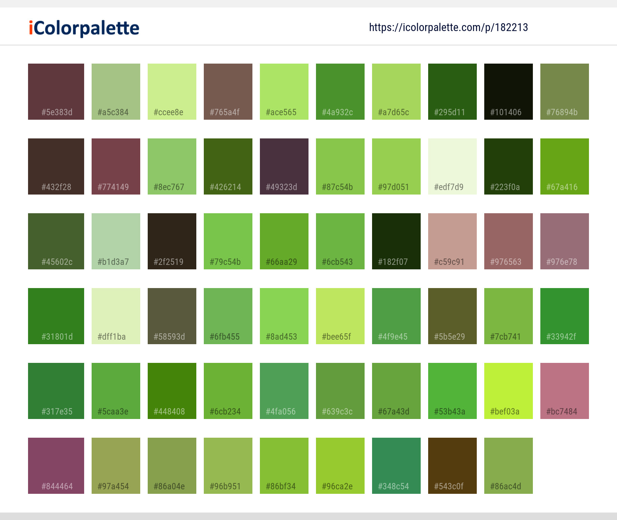Screen dimensions: 617x520
Task: Choose the #101406 near-black swatch
Action: [509, 92]
